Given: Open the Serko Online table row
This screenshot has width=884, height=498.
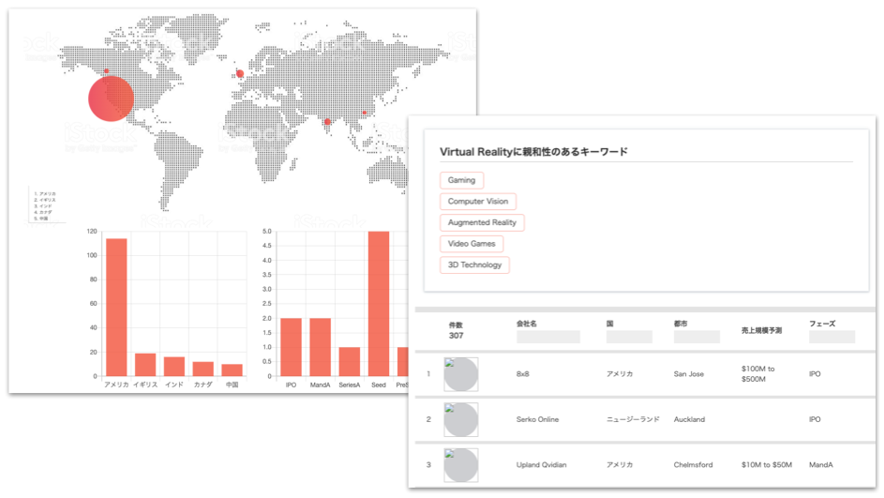Looking at the screenshot, I should [x=645, y=419].
